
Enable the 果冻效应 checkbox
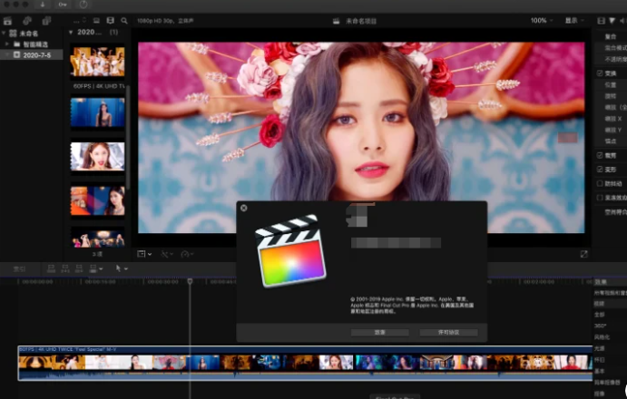(600, 198)
